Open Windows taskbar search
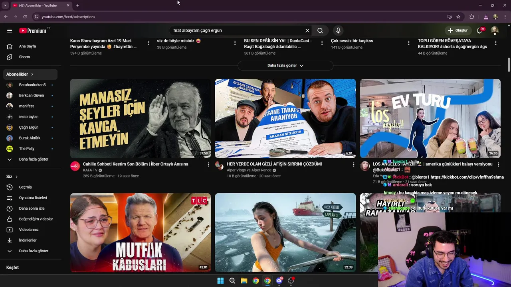This screenshot has width=511, height=287. (232, 281)
